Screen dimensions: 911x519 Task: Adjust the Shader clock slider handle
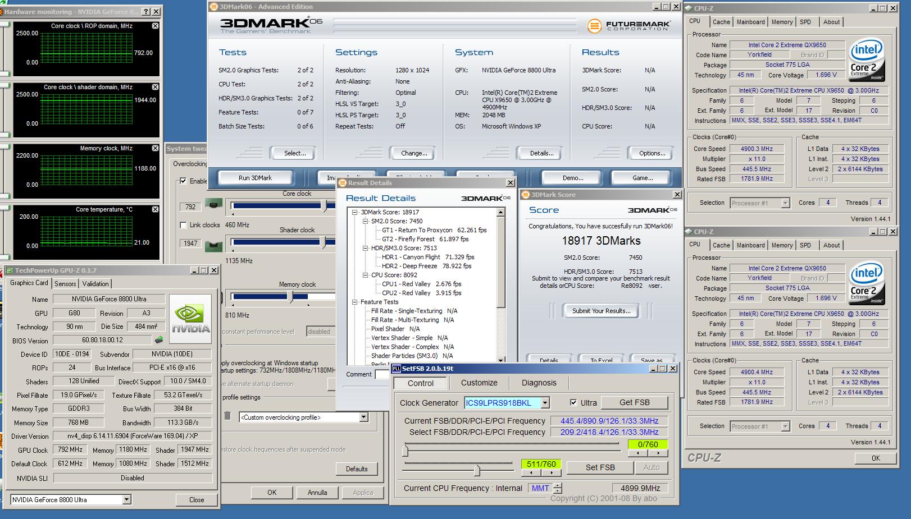[x=323, y=242]
